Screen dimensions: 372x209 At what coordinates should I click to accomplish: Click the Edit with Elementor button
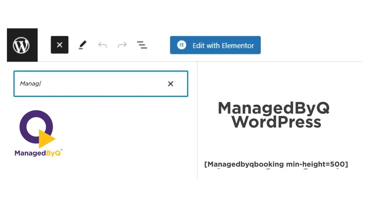215,45
